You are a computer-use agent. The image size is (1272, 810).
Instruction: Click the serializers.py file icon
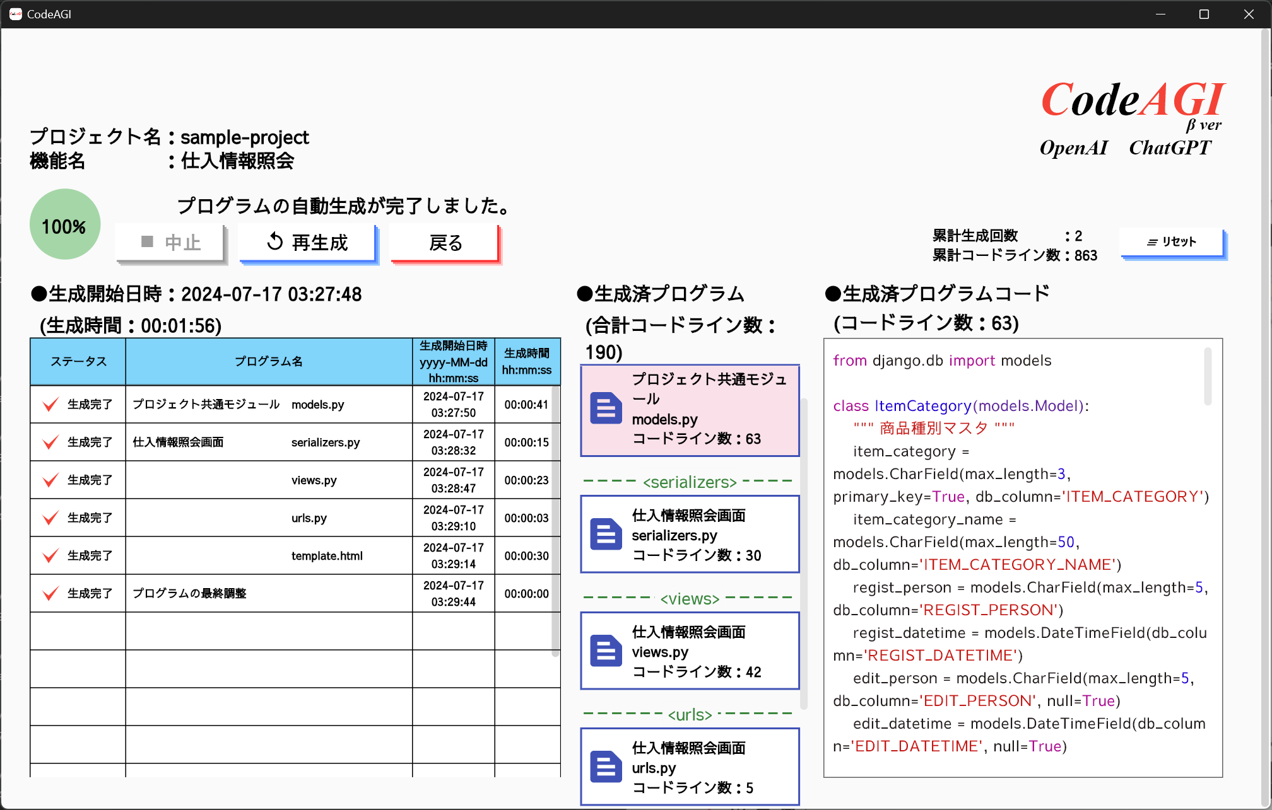pos(606,535)
